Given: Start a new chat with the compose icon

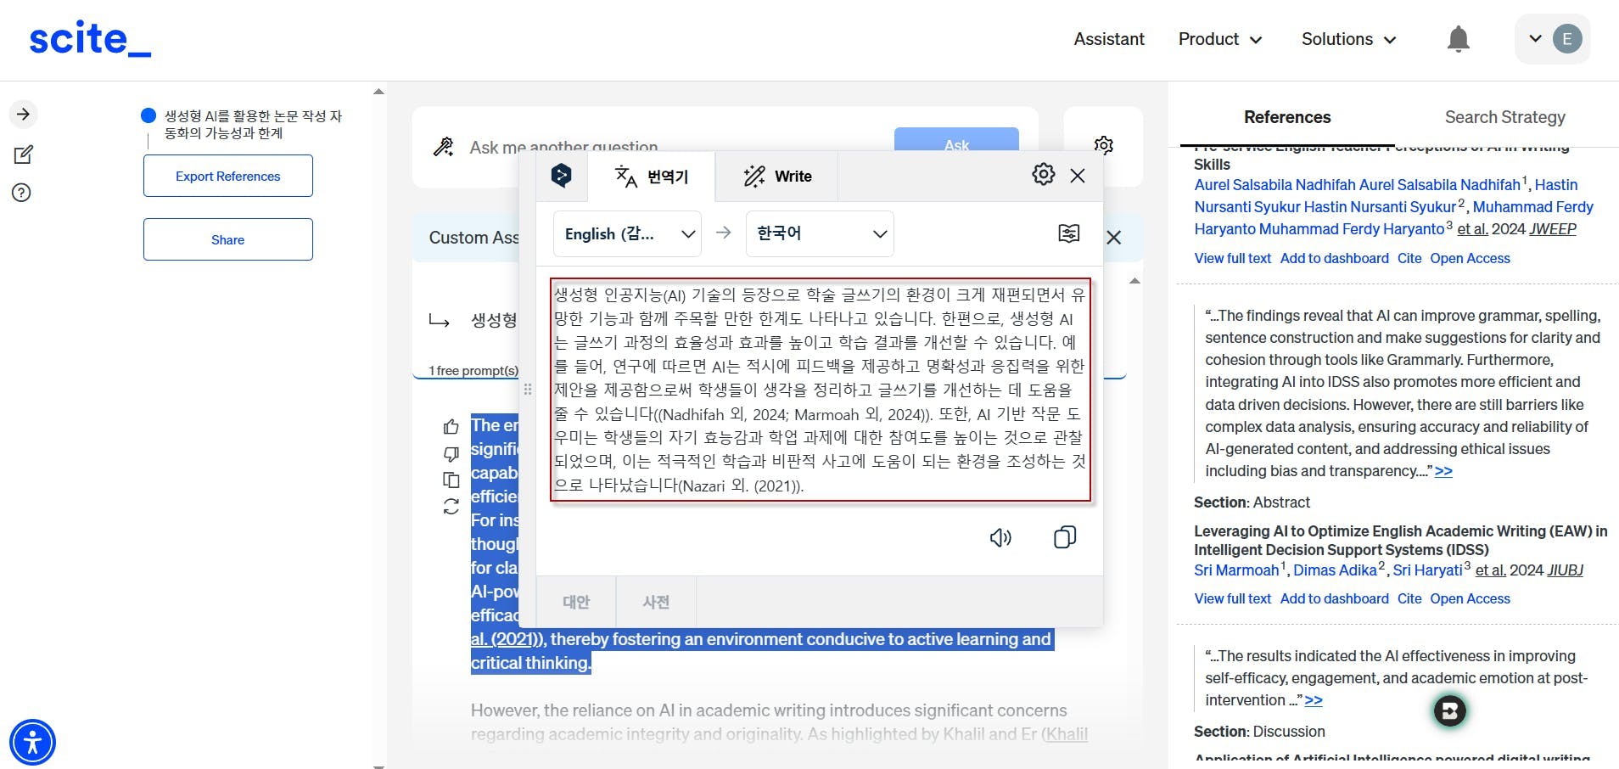Looking at the screenshot, I should [x=23, y=154].
